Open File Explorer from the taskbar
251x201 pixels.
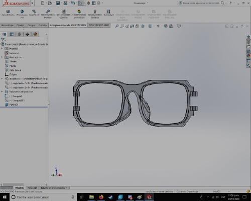coord(91,197)
